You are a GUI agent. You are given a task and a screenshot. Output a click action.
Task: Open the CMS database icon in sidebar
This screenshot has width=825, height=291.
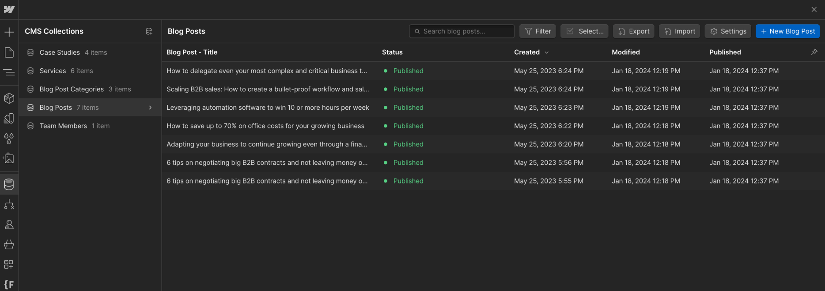click(9, 184)
